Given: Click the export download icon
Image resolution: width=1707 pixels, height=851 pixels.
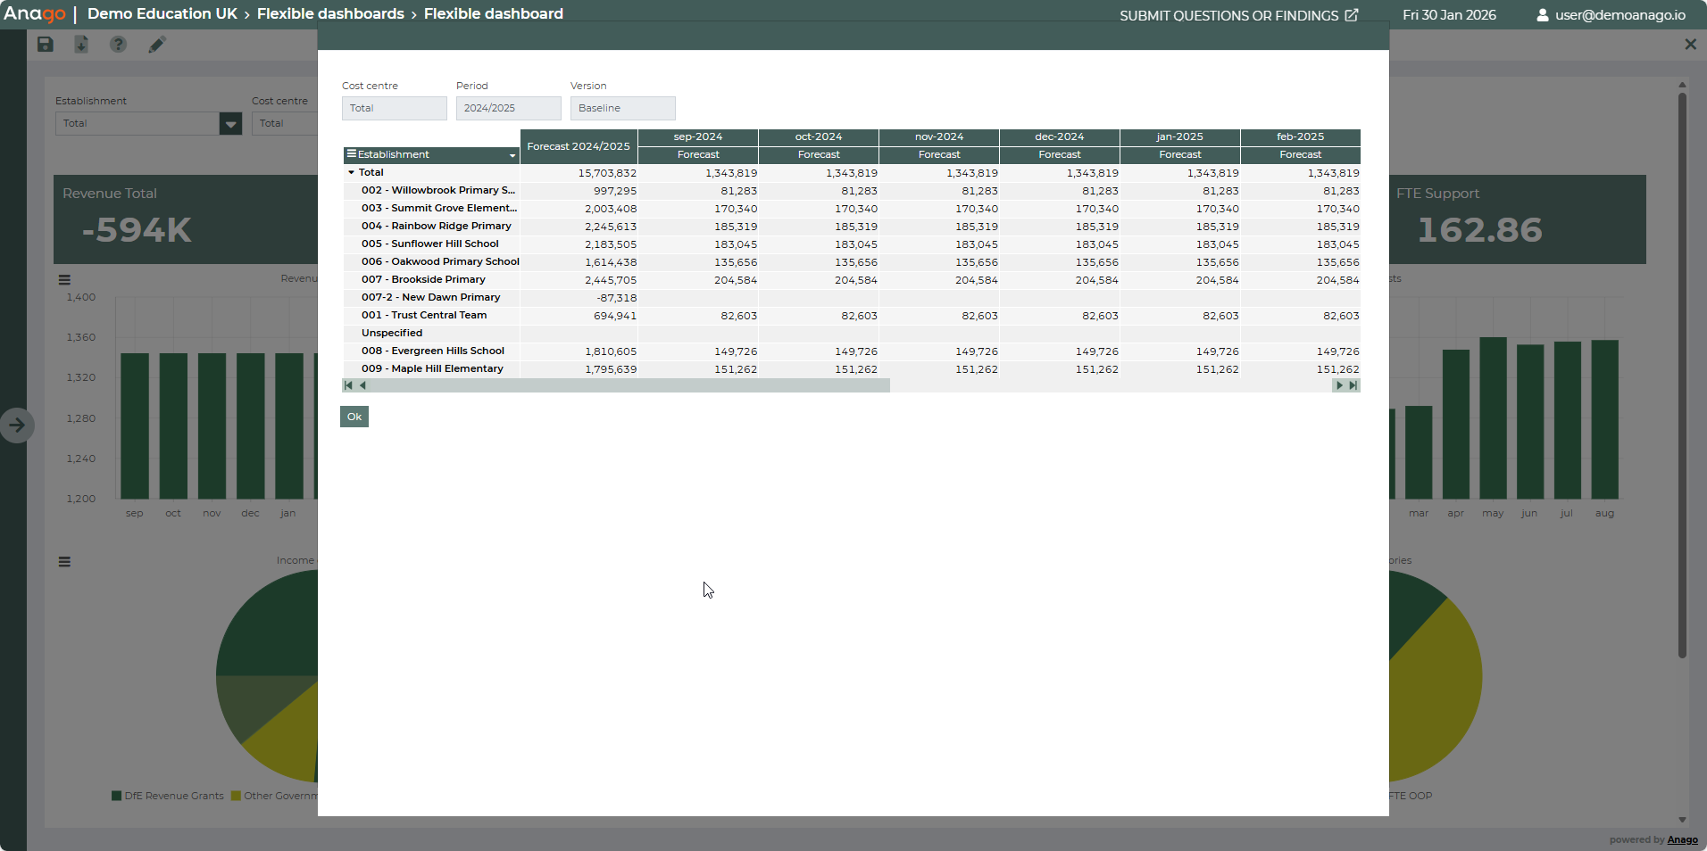Looking at the screenshot, I should pyautogui.click(x=81, y=45).
